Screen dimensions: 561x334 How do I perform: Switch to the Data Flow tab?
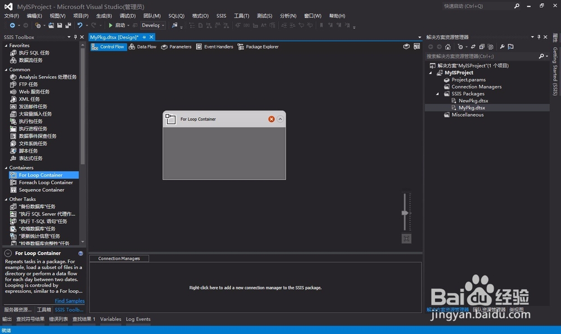142,47
